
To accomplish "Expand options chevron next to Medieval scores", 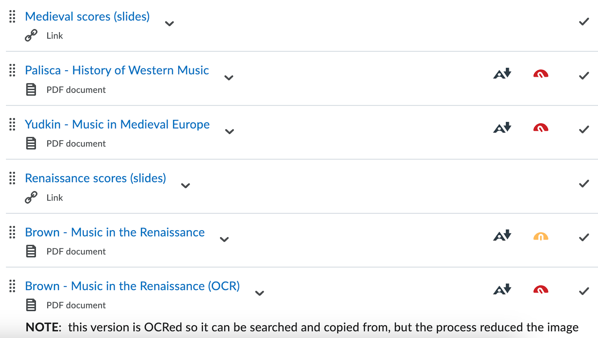I will tap(169, 24).
